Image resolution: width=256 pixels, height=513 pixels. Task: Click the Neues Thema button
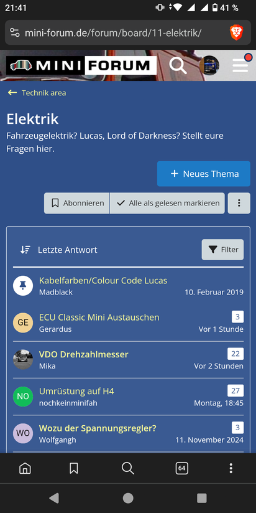(204, 174)
